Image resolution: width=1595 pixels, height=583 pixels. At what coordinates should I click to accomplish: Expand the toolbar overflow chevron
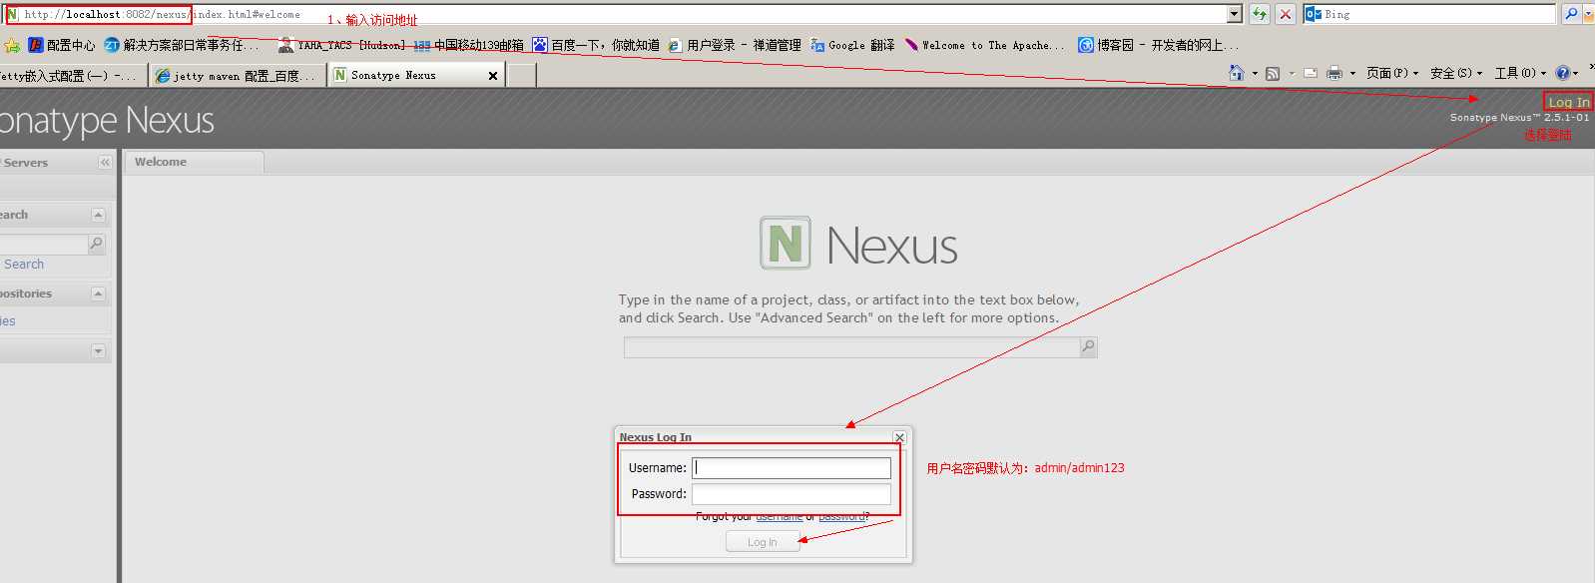pos(1591,67)
